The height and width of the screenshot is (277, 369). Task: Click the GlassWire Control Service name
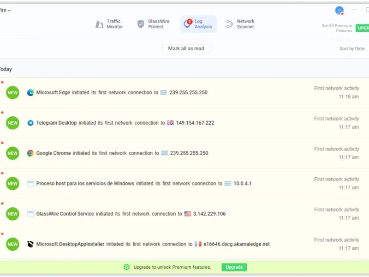65,214
